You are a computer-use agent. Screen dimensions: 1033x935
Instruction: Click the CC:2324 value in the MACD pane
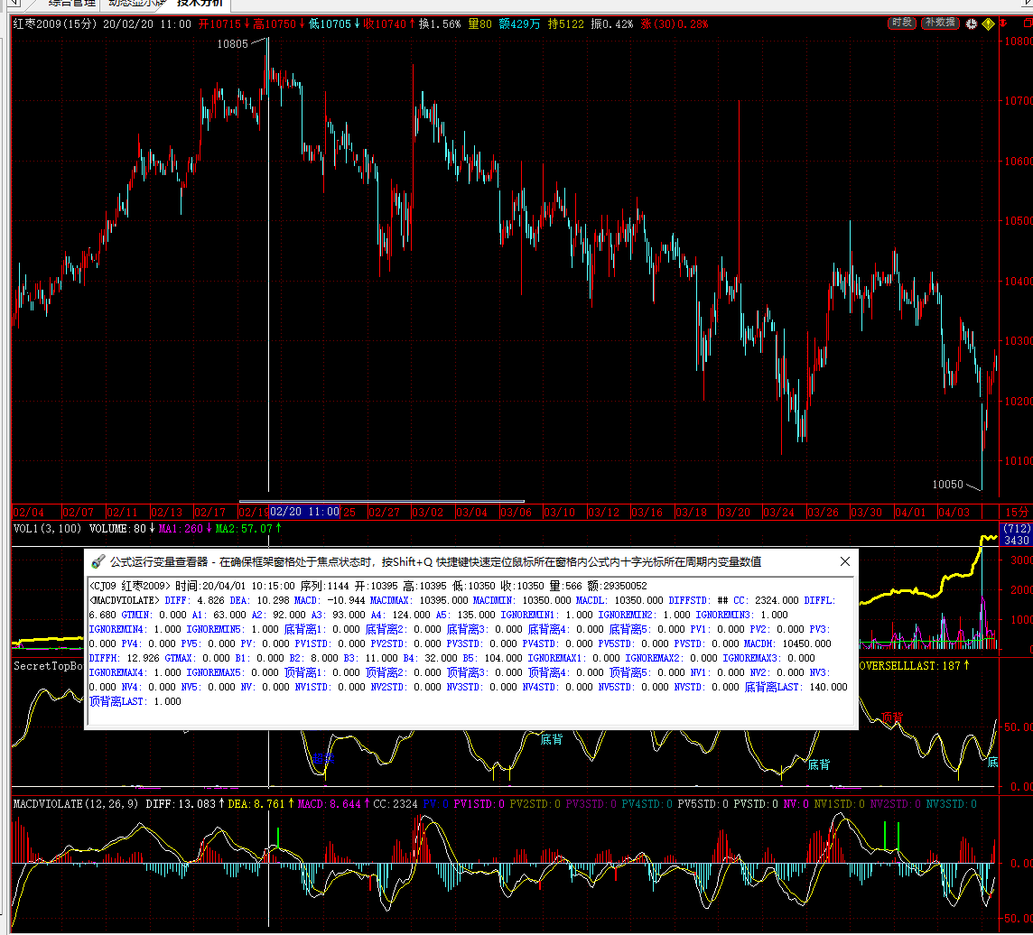396,804
